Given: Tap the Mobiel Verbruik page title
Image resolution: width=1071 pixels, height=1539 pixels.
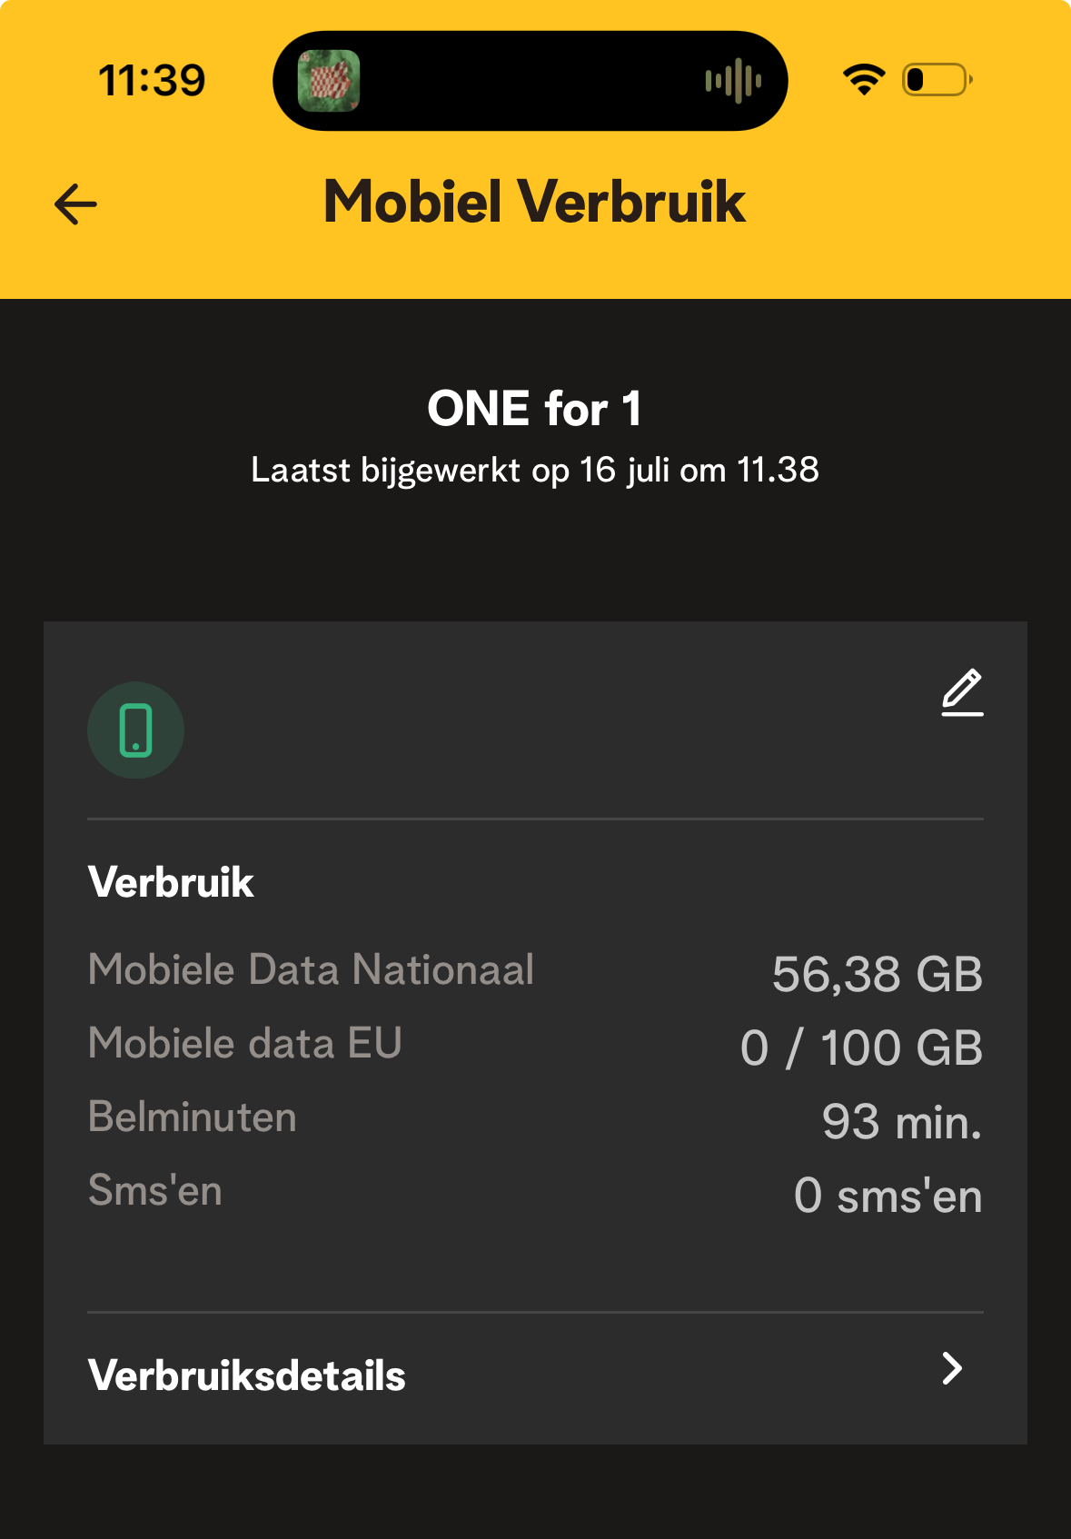Looking at the screenshot, I should coord(534,202).
